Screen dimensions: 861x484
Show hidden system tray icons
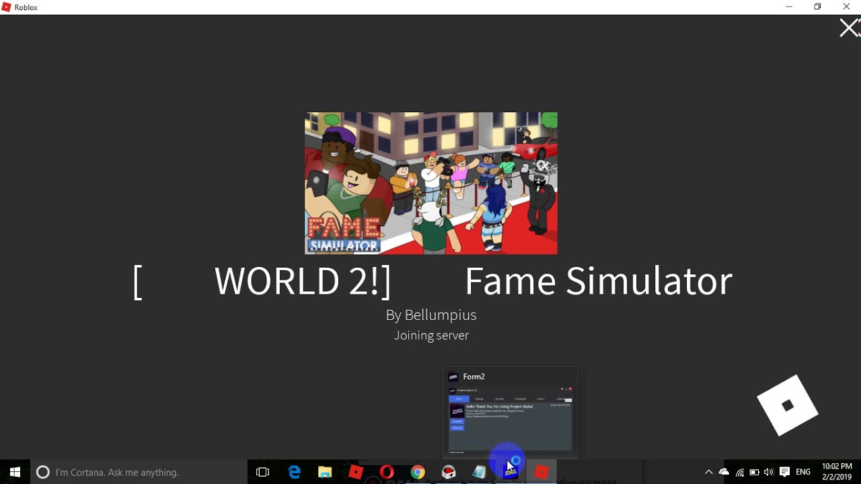[708, 472]
